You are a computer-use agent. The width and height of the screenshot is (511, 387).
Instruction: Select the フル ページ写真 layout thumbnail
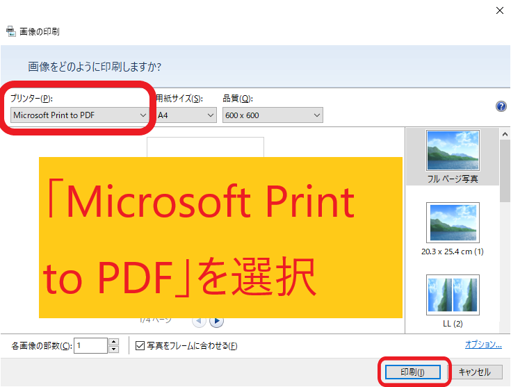pos(453,151)
